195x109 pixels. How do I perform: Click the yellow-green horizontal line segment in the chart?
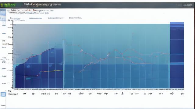coord(51,71)
